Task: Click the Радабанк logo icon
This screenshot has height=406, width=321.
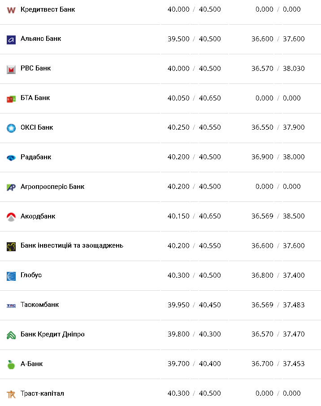Action: 11,157
